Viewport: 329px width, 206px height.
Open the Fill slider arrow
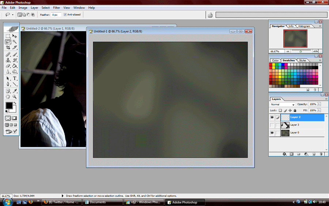(x=319, y=110)
